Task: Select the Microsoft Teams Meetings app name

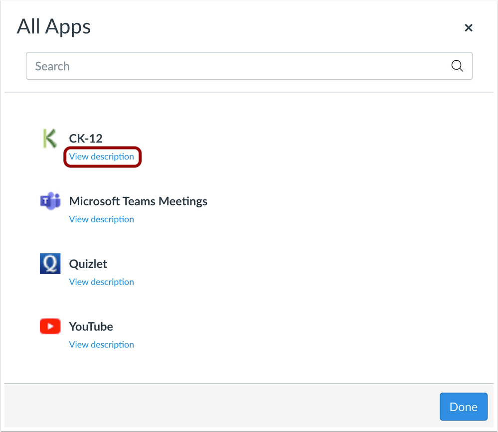Action: click(138, 201)
